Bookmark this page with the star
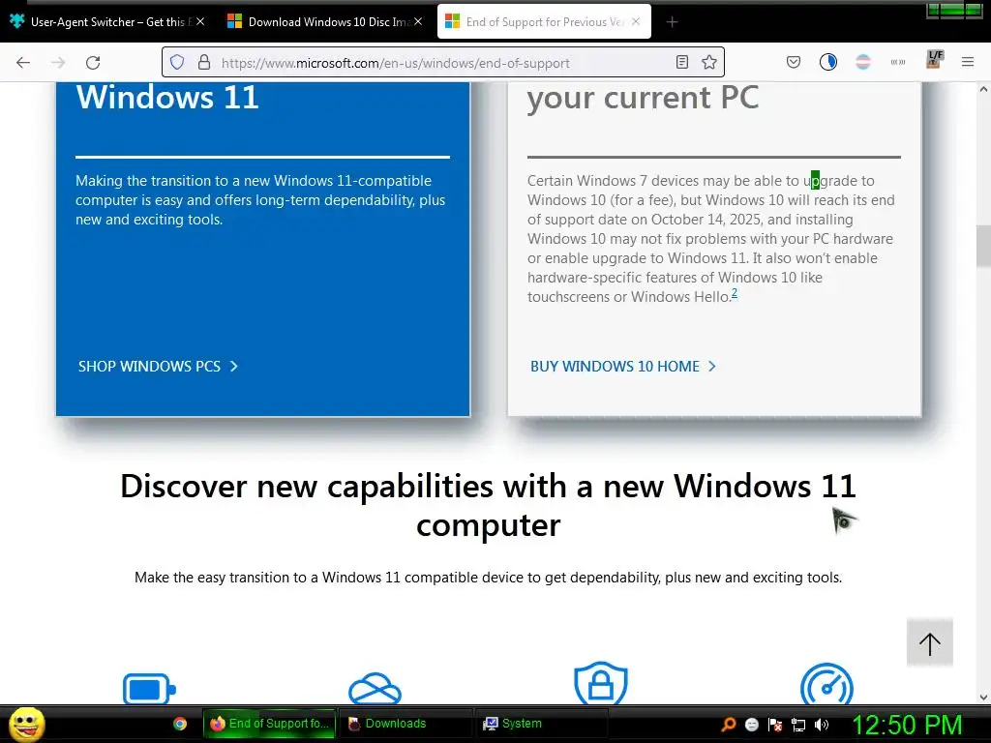Screen dimensions: 991x743 click(709, 62)
